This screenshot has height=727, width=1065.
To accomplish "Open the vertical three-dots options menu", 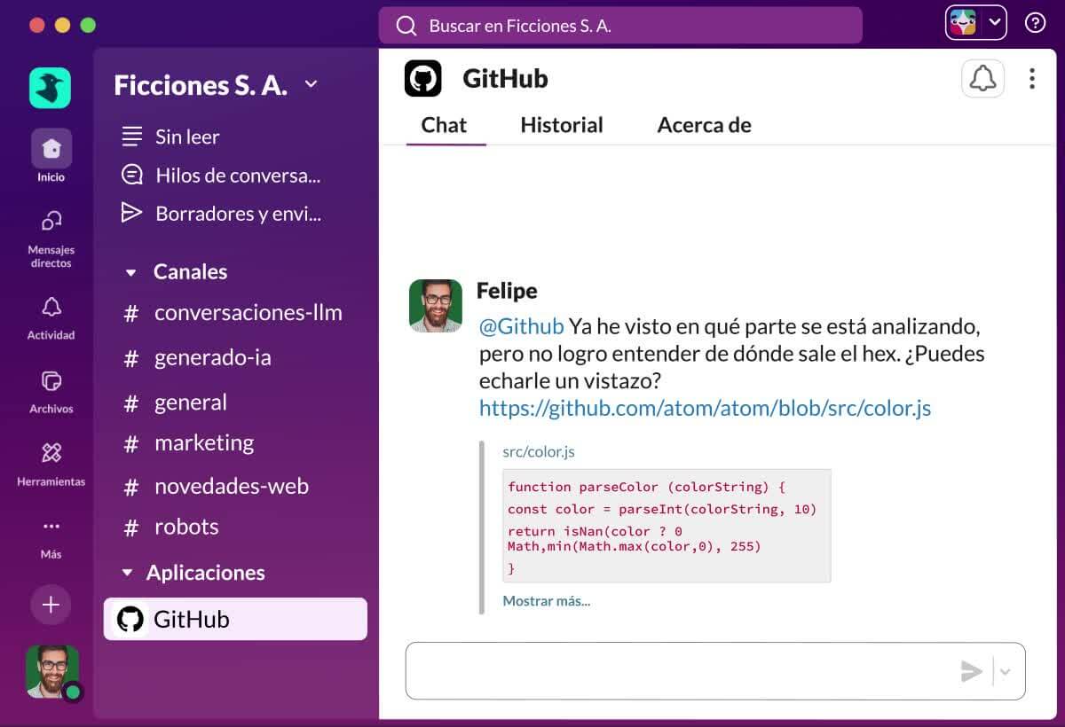I will point(1031,79).
